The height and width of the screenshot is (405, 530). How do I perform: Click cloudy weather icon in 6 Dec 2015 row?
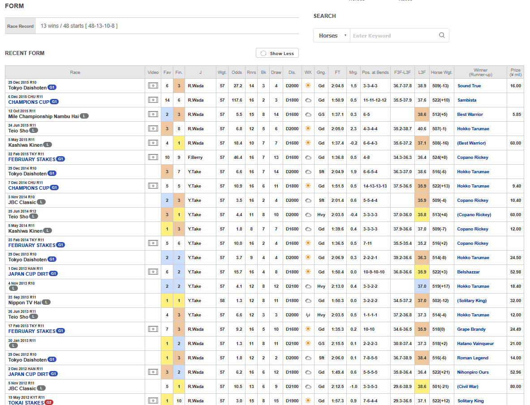(x=308, y=100)
